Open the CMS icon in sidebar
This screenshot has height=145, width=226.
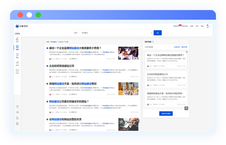click(x=17, y=71)
